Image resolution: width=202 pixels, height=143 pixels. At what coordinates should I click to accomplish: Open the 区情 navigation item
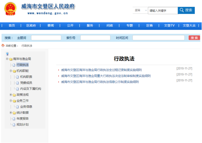(x=150, y=26)
